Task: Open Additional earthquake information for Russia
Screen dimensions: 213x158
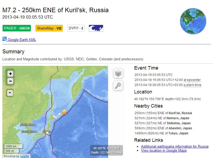Action: point(174,146)
